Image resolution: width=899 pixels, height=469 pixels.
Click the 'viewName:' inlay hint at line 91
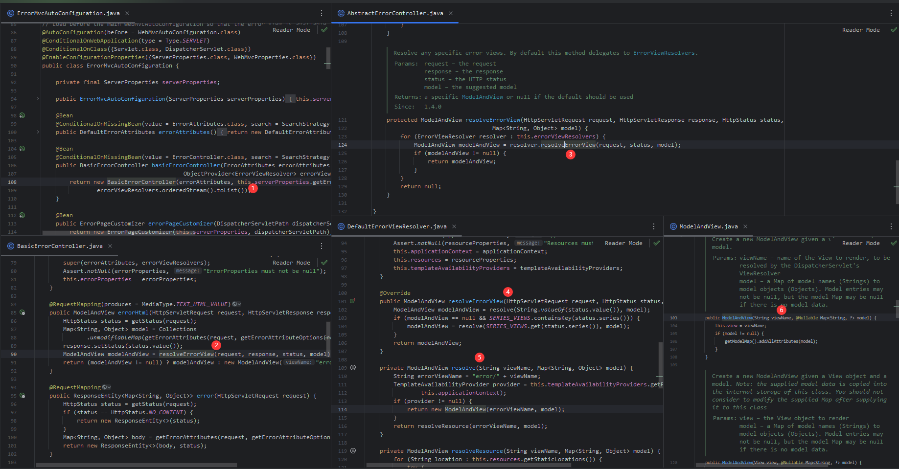coord(299,362)
